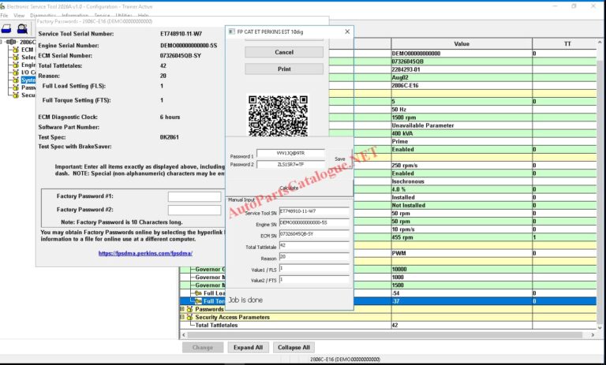Click Cancel in the FP CAT ET dialog
Image resolution: width=606 pixels, height=365 pixels.
tap(284, 52)
